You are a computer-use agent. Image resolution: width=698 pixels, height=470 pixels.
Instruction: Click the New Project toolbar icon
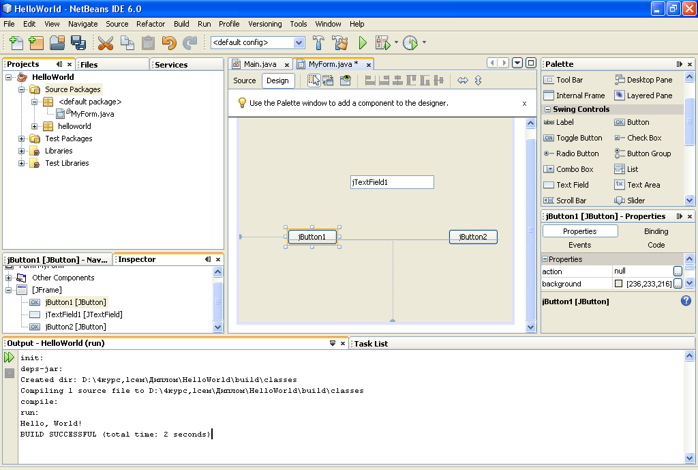36,42
